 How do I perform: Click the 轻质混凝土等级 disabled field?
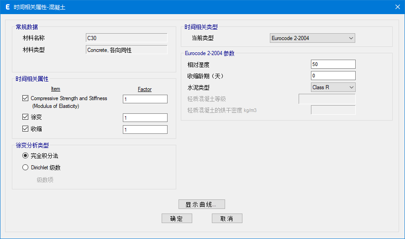327,99
